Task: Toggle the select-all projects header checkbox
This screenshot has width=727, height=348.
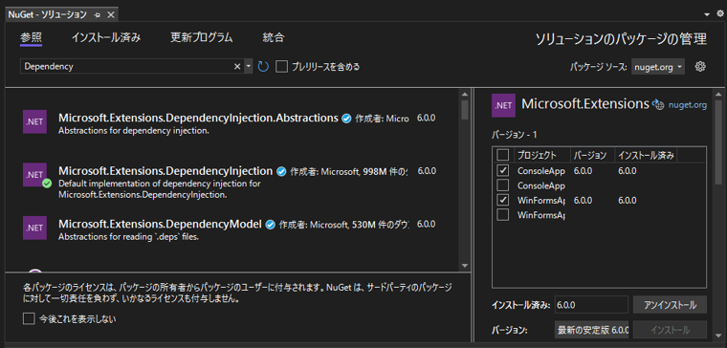Action: (x=502, y=154)
